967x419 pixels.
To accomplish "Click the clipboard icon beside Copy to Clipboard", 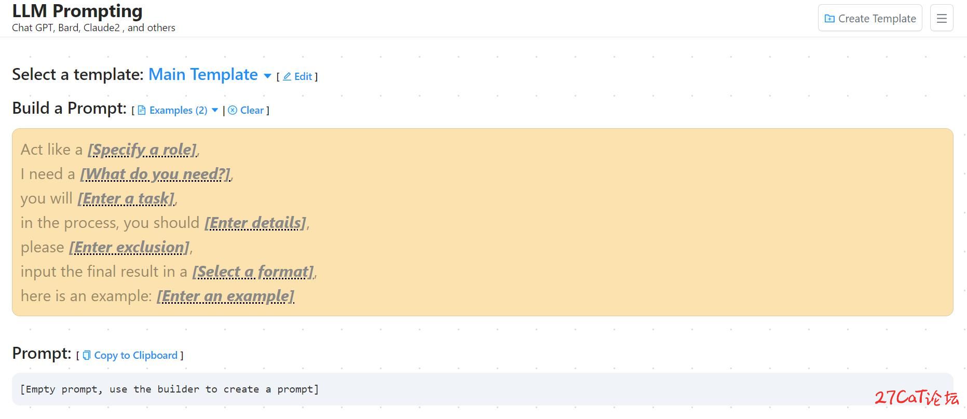I will (x=87, y=355).
